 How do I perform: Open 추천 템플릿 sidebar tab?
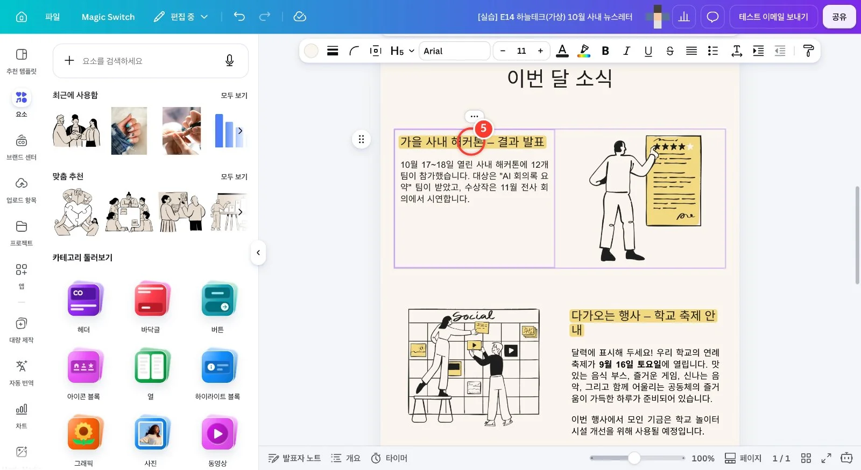(x=22, y=61)
